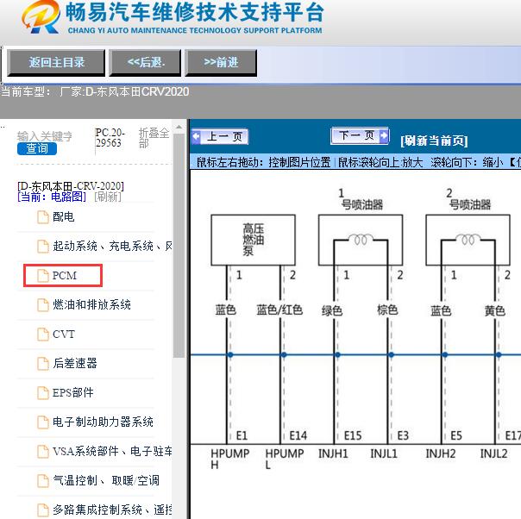Click the sidebar scrollbar up arrow
The height and width of the screenshot is (519, 521).
179,128
